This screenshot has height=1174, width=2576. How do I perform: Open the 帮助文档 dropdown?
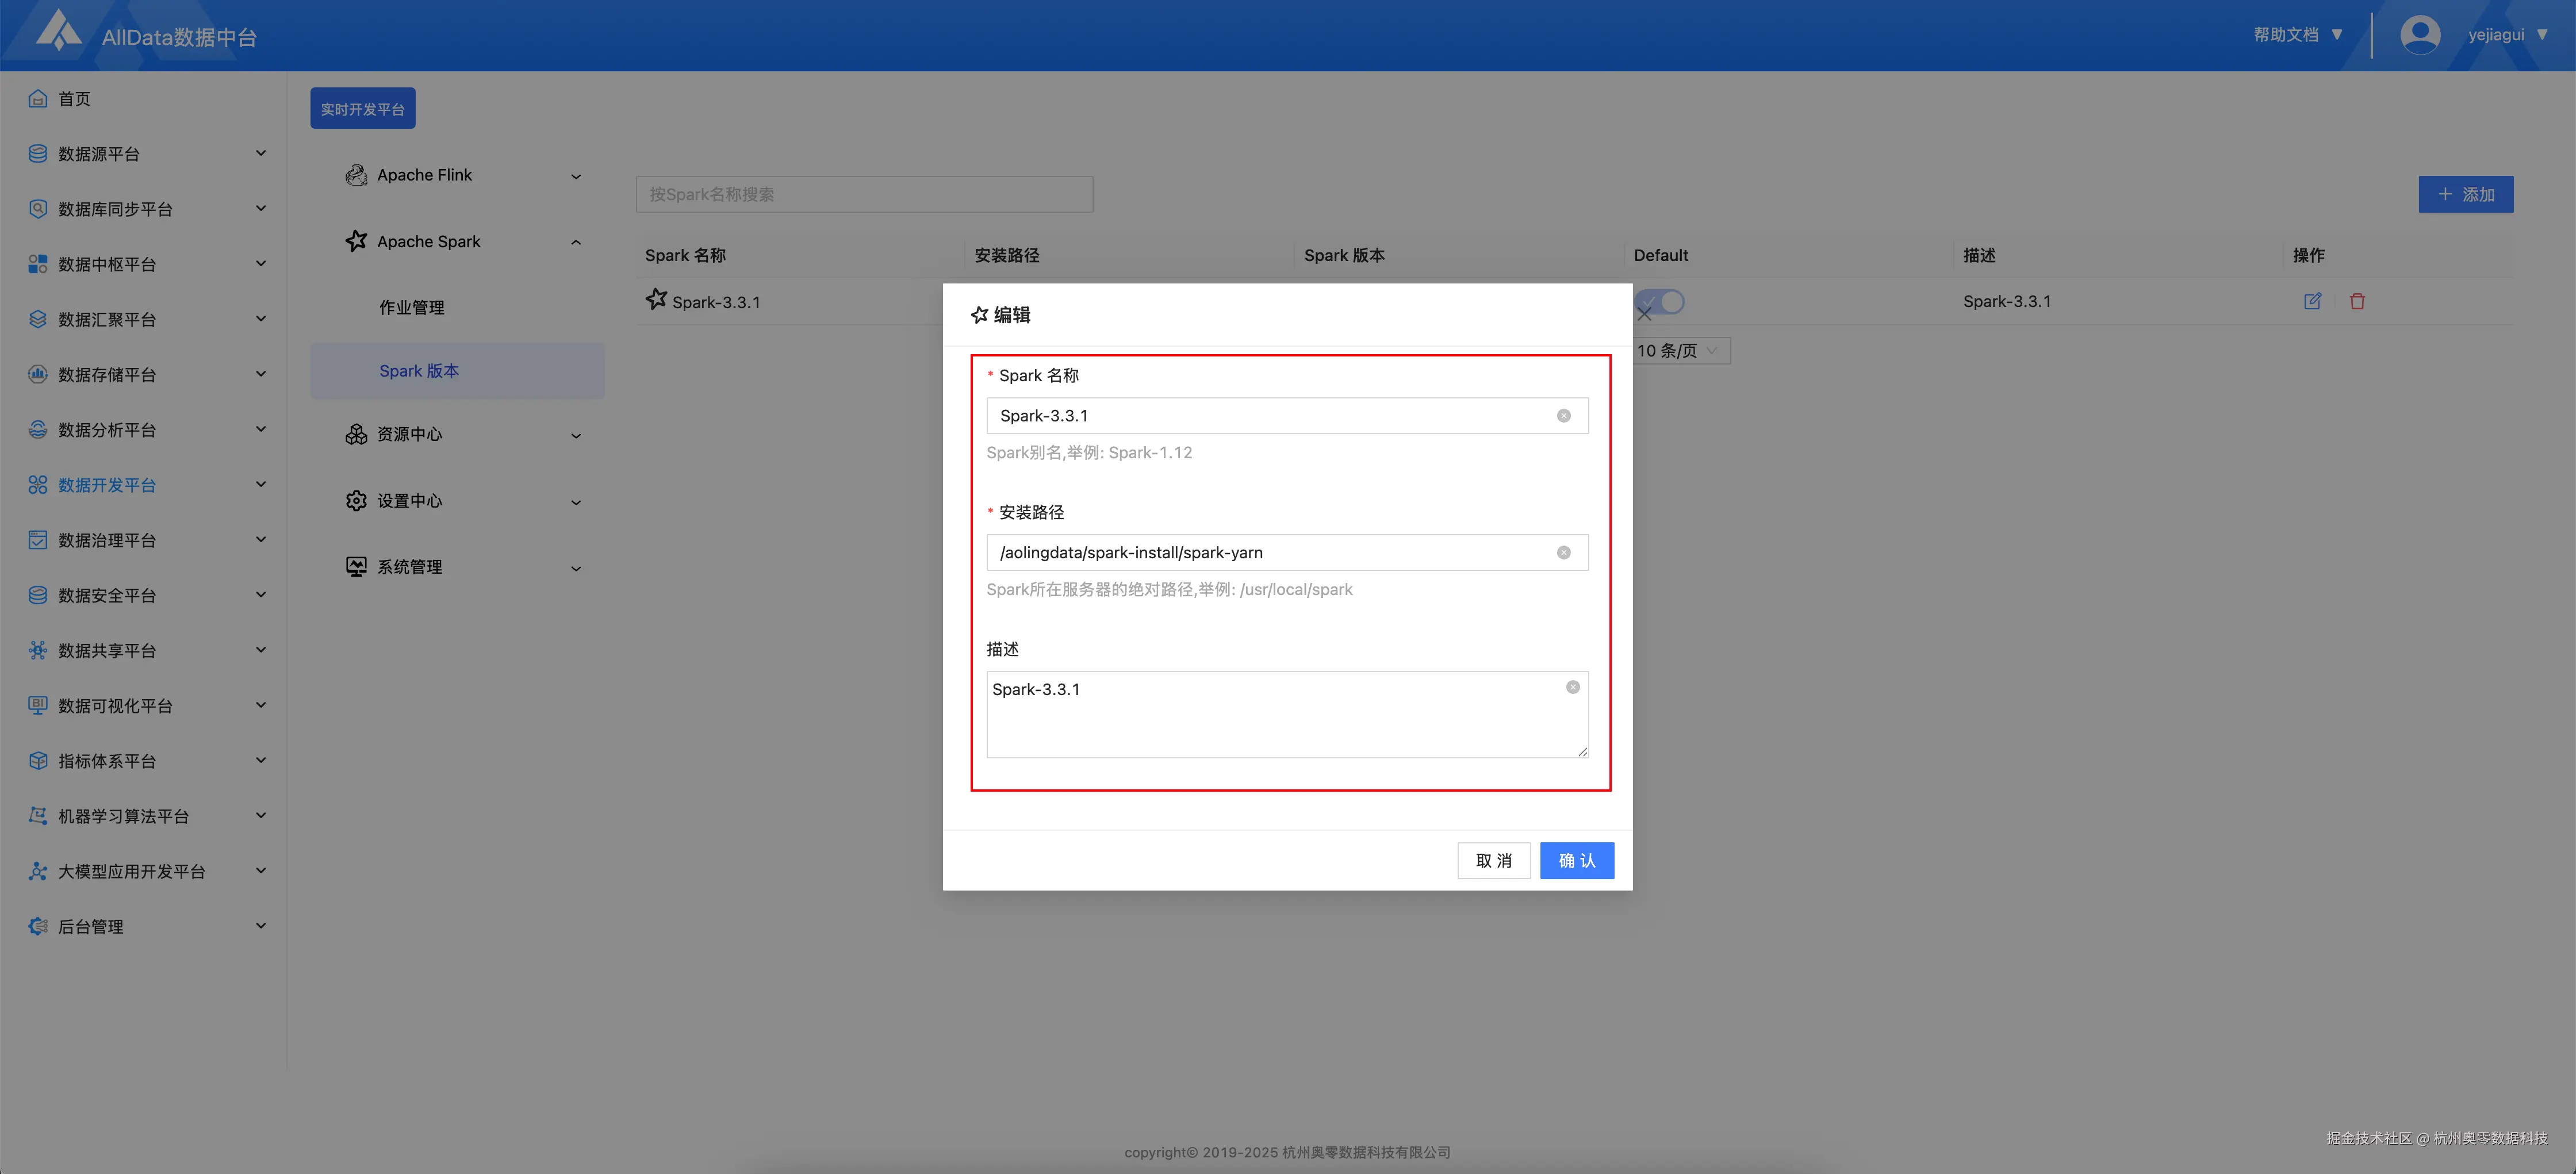2297,35
